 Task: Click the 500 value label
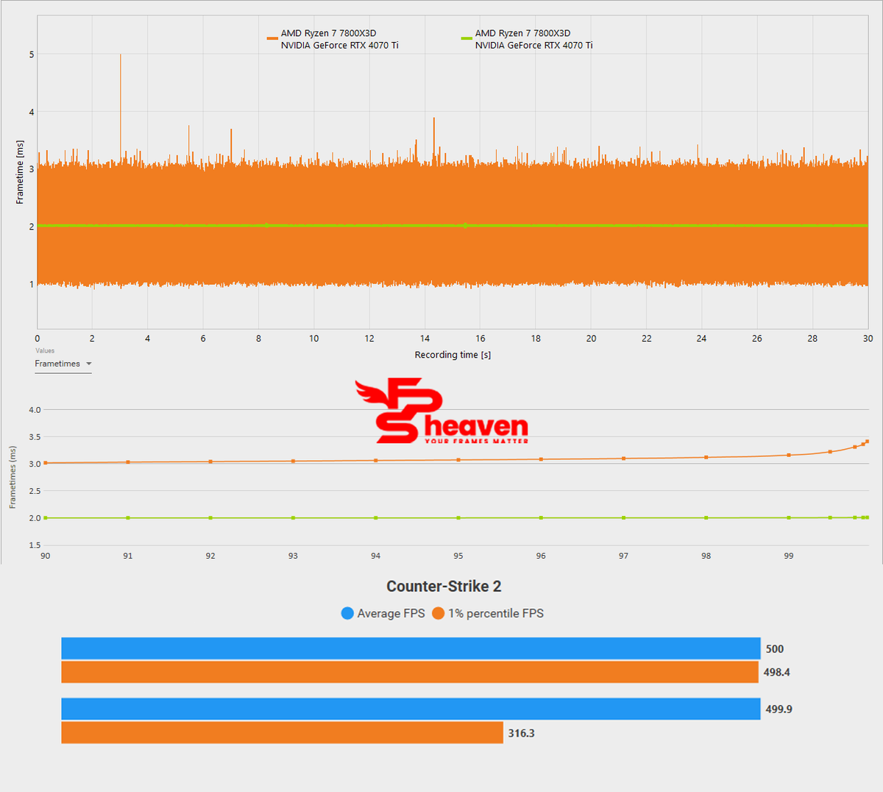[775, 649]
